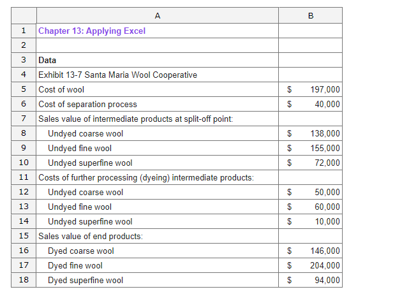
Task: Select the 197,000 value cell
Action: tap(310, 89)
